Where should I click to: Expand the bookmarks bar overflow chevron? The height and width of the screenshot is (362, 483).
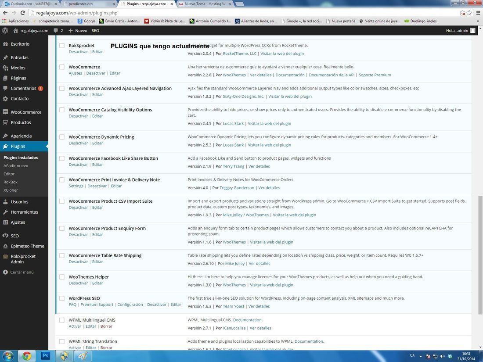(478, 21)
